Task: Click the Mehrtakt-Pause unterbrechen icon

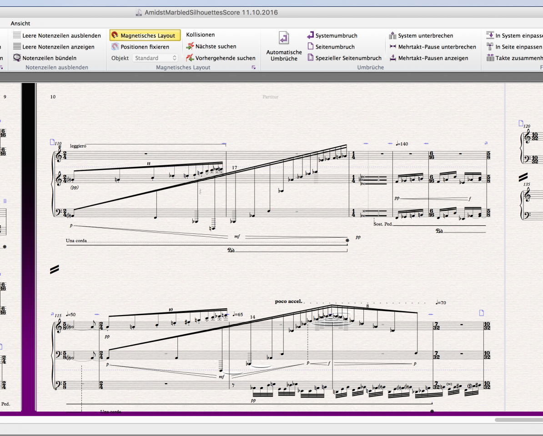Action: (393, 46)
